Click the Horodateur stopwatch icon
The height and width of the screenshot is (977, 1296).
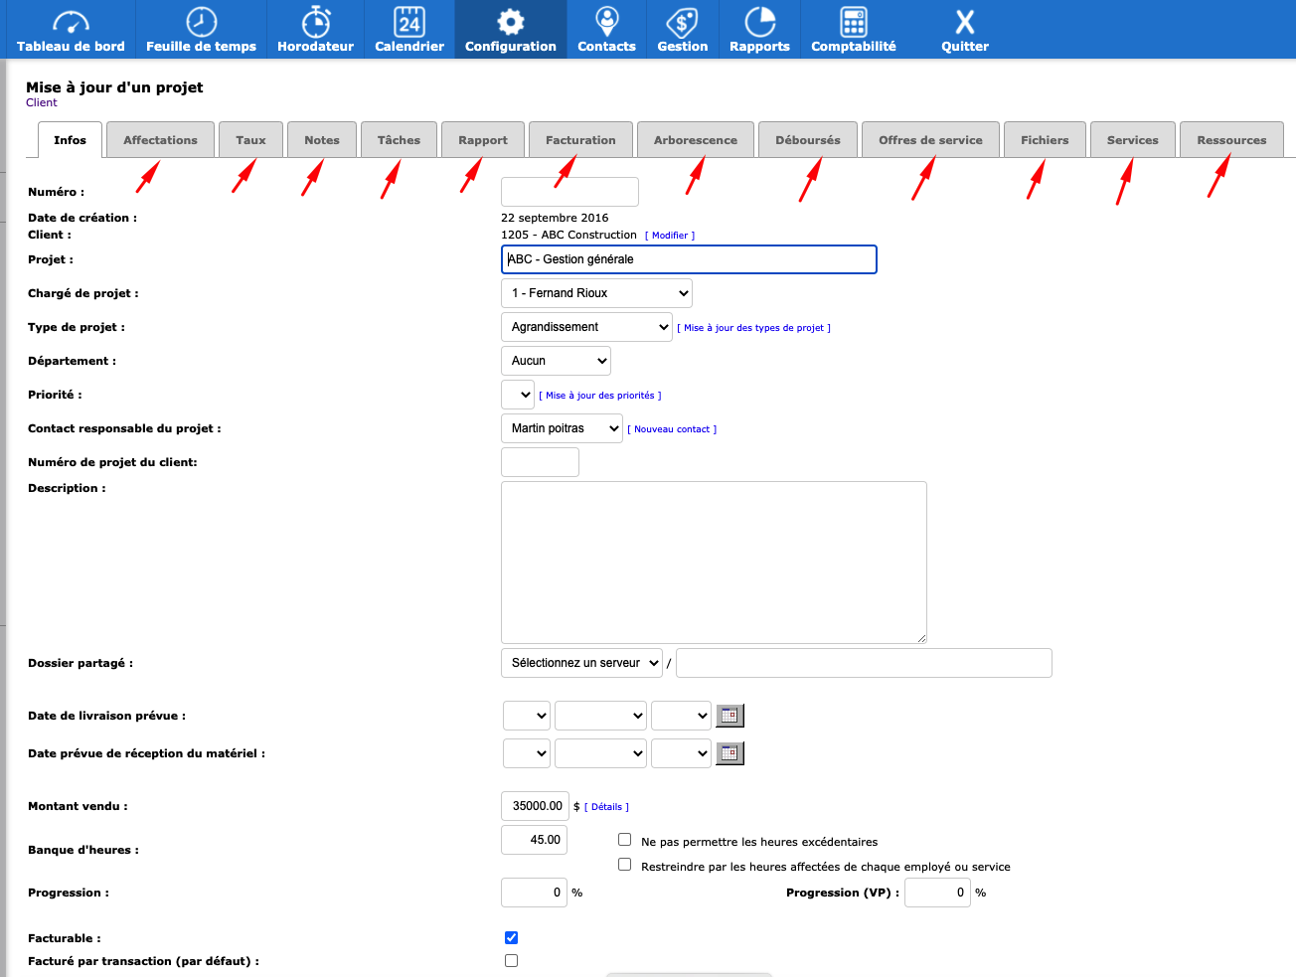coord(315,20)
